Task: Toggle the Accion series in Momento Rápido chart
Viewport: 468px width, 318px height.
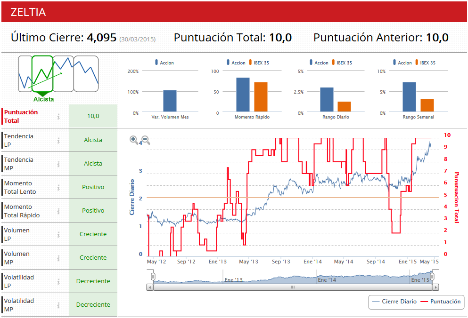Action: [x=236, y=63]
